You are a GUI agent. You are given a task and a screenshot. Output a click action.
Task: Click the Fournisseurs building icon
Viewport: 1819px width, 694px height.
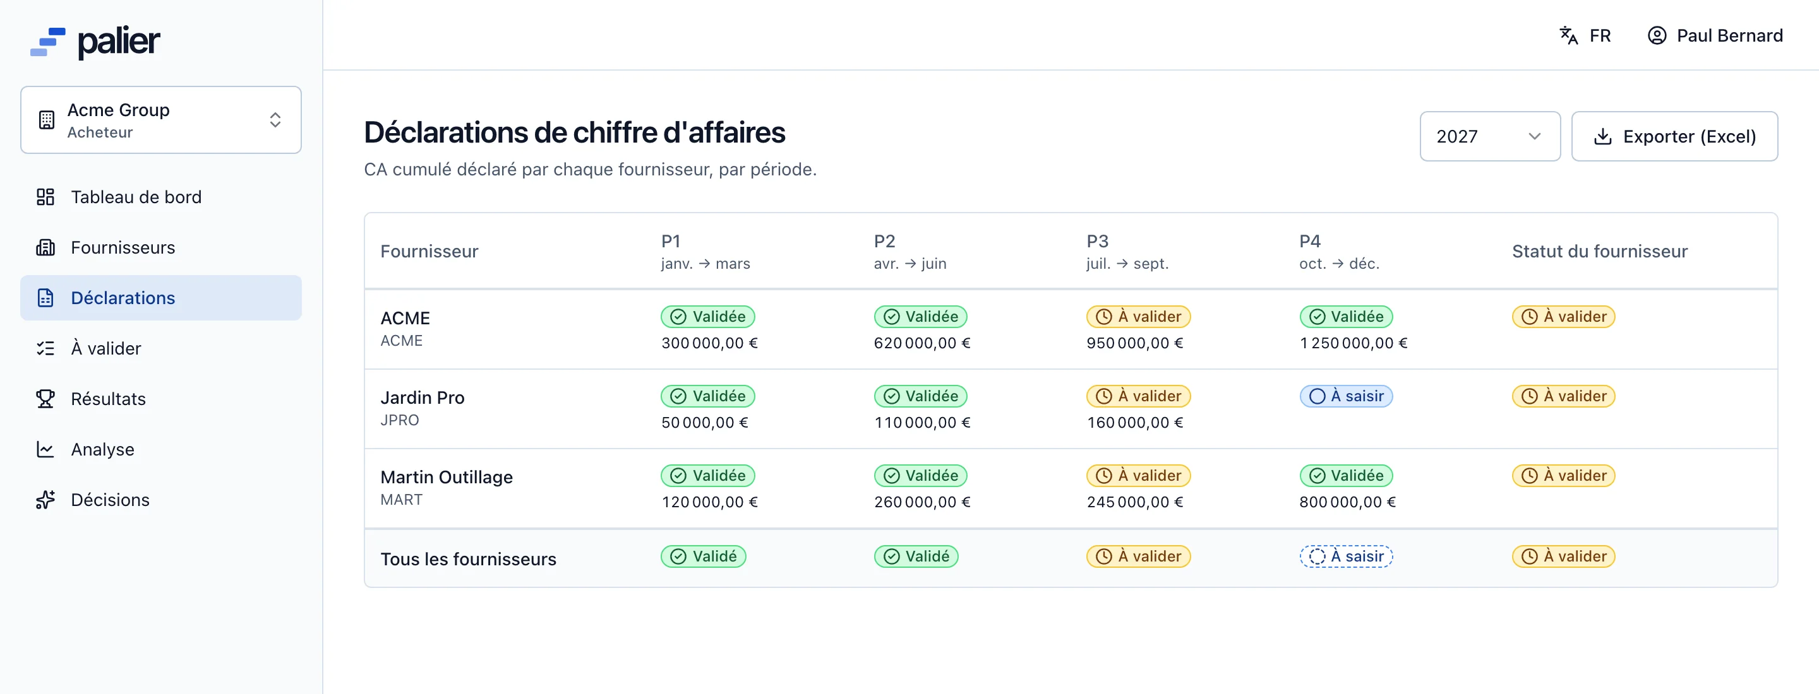point(45,247)
